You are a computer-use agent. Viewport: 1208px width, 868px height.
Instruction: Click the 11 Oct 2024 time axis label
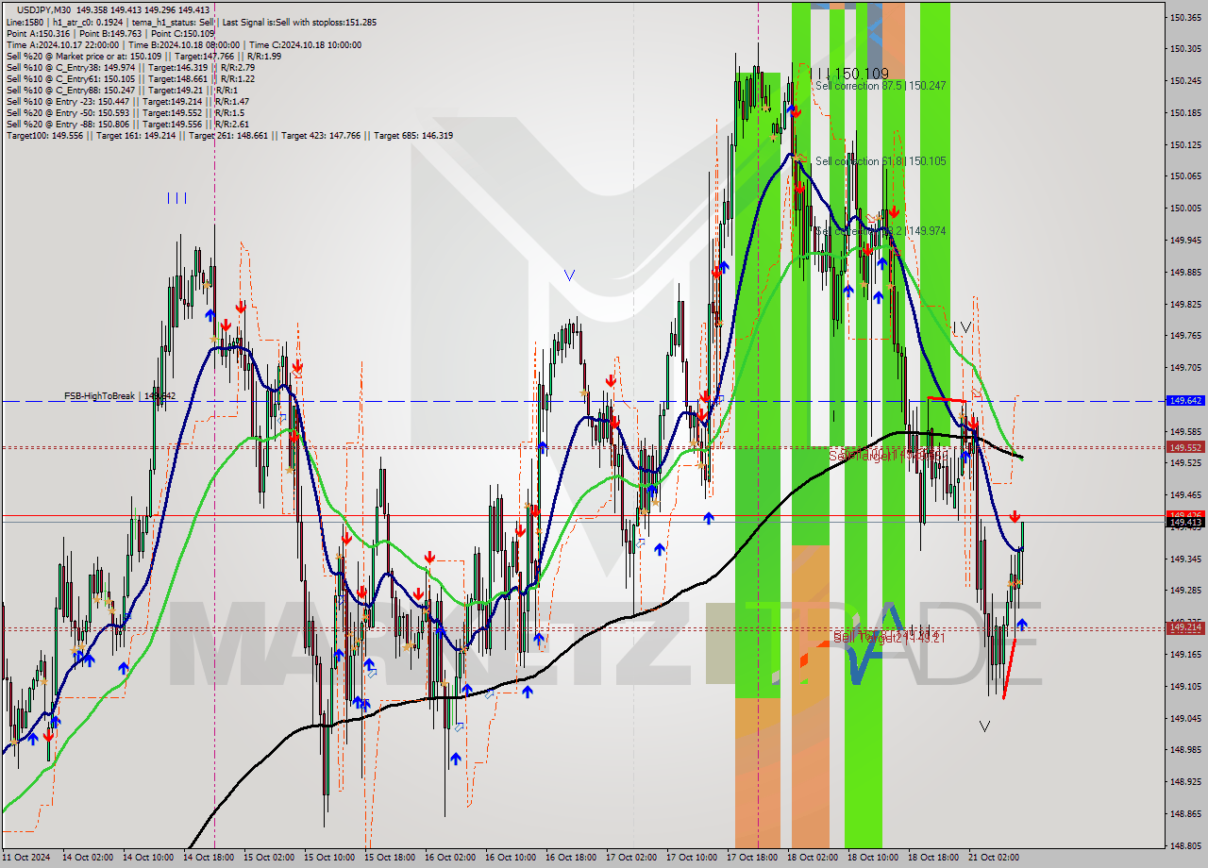(x=25, y=858)
